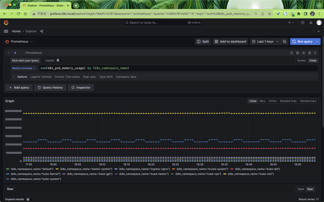Screen dimensions: 324x202
Task: Toggle the kube-system legend series
Action: pyautogui.click(x=36, y=179)
